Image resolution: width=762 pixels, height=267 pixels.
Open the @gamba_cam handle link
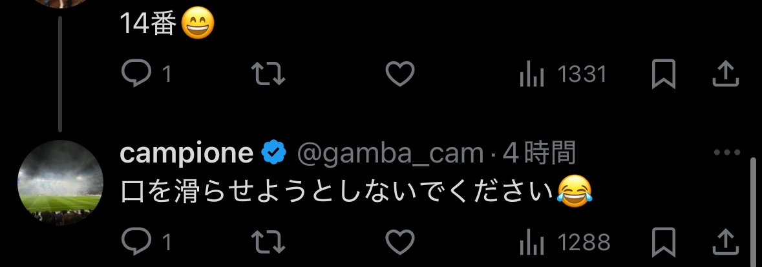pyautogui.click(x=390, y=153)
